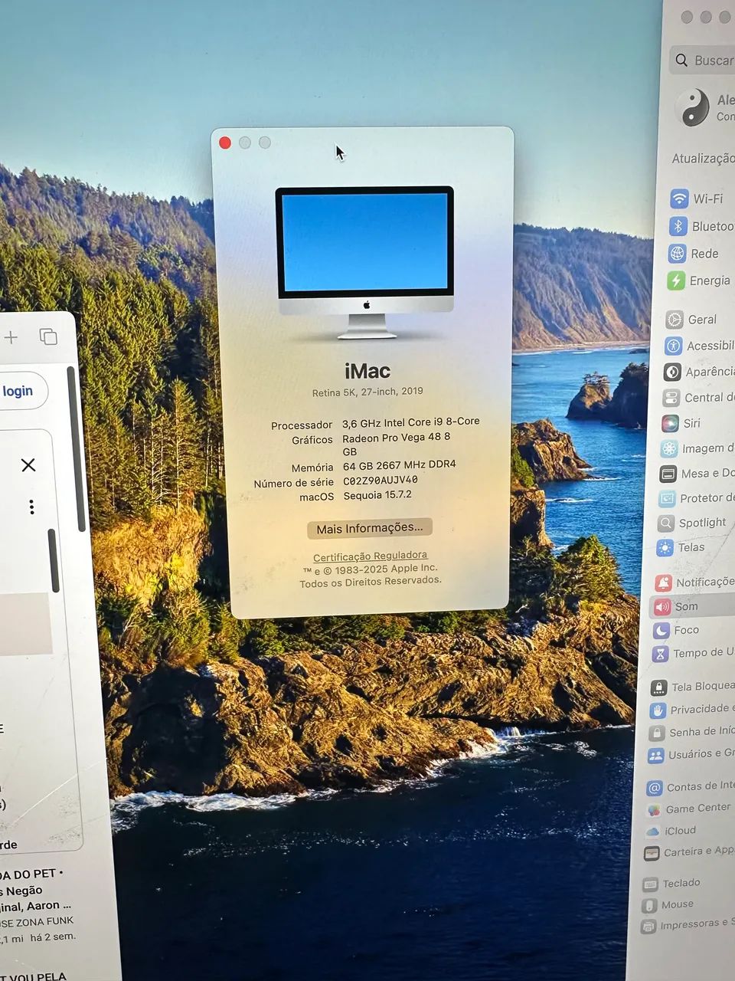
Task: Select Aparência in the sidebar
Action: click(x=697, y=372)
